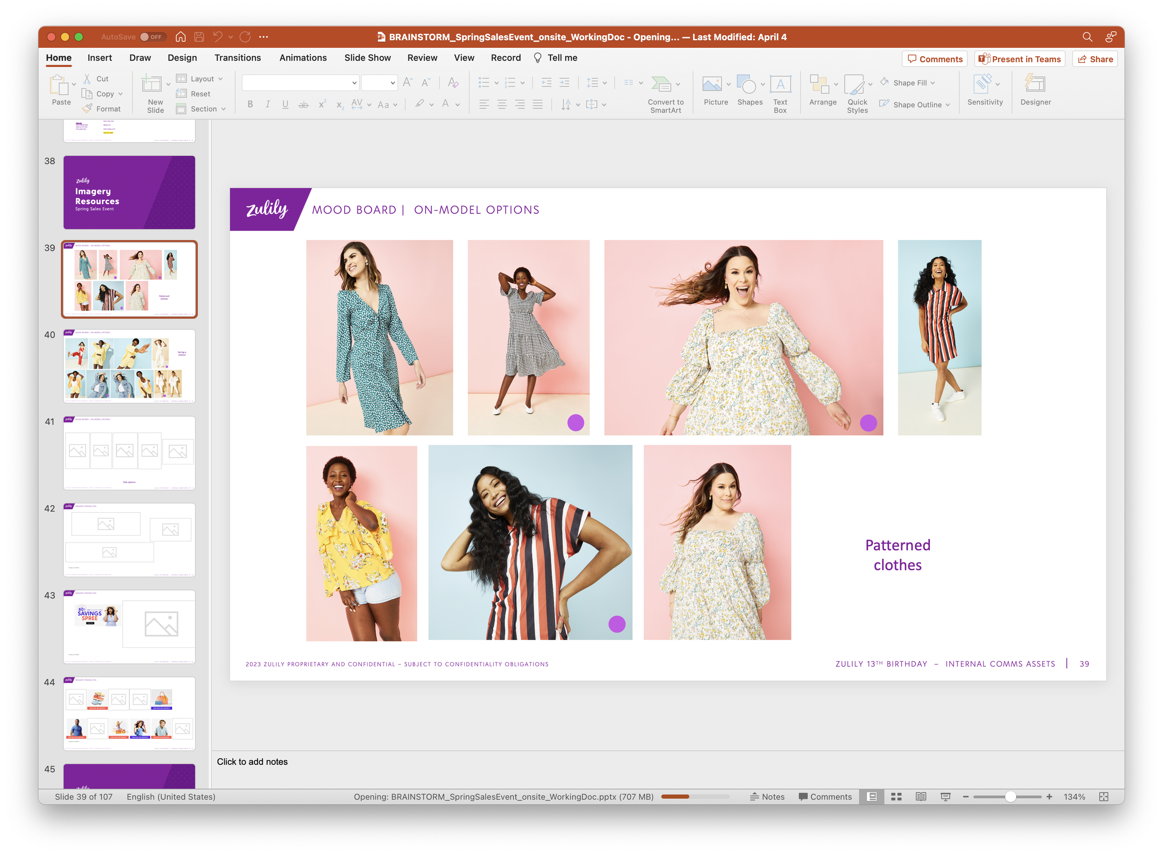
Task: Switch to the Transitions tab
Action: [238, 58]
